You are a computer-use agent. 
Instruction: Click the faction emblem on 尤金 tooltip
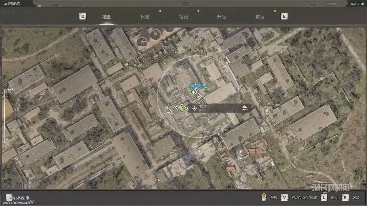(x=245, y=108)
